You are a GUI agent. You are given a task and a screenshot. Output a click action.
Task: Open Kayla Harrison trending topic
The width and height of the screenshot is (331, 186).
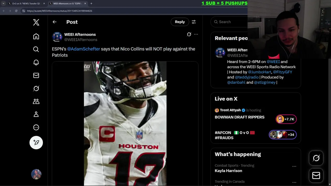(x=228, y=171)
